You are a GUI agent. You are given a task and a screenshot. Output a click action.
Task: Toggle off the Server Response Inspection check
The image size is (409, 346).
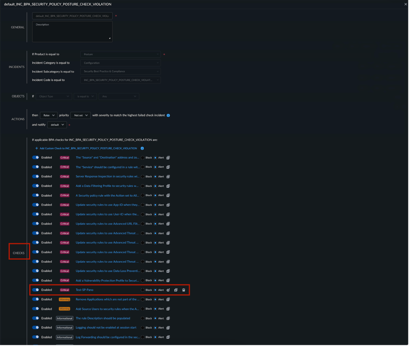click(x=36, y=177)
